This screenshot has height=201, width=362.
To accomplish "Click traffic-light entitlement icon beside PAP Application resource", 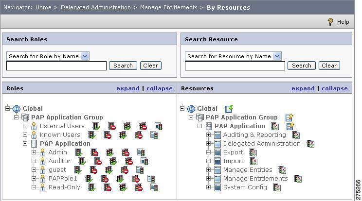I will [x=275, y=126].
